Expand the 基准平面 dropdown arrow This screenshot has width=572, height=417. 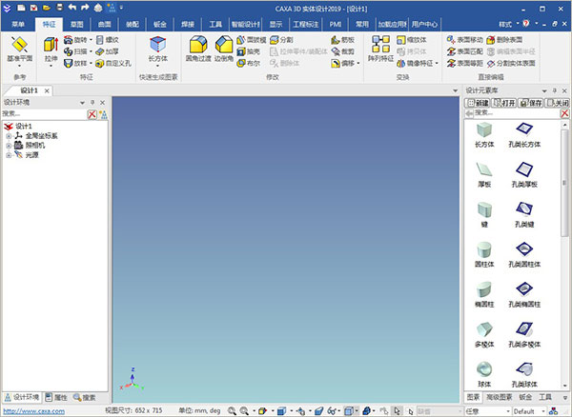(19, 67)
